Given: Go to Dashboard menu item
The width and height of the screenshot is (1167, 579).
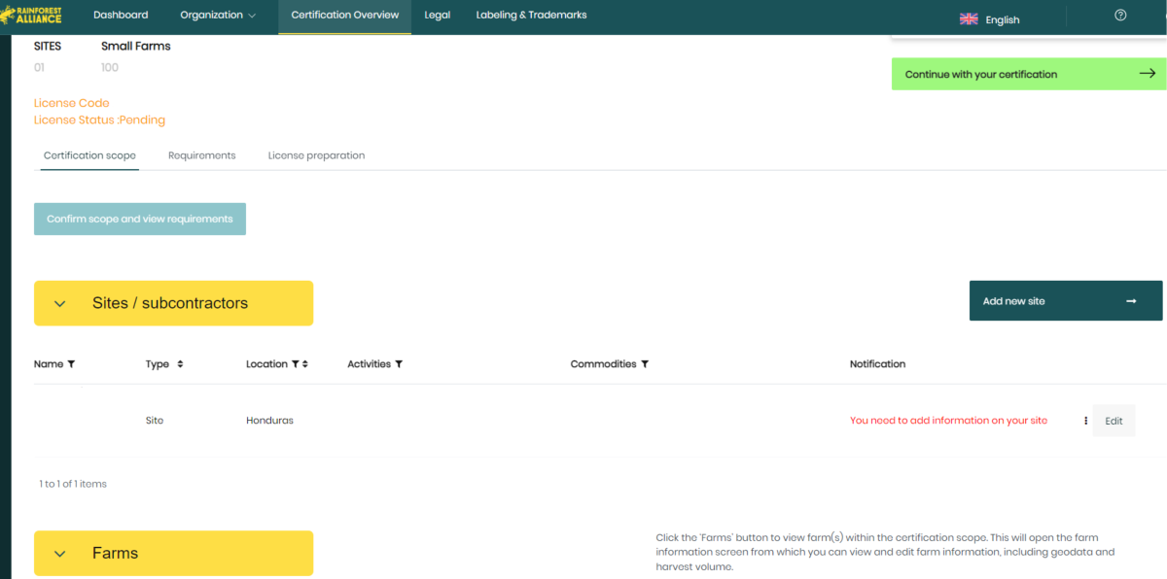Looking at the screenshot, I should point(121,15).
